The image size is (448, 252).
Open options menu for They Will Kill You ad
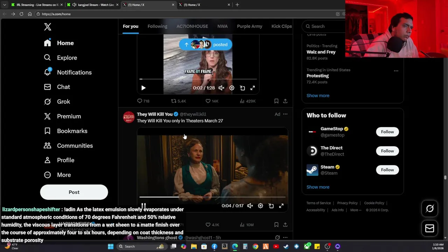[285, 114]
